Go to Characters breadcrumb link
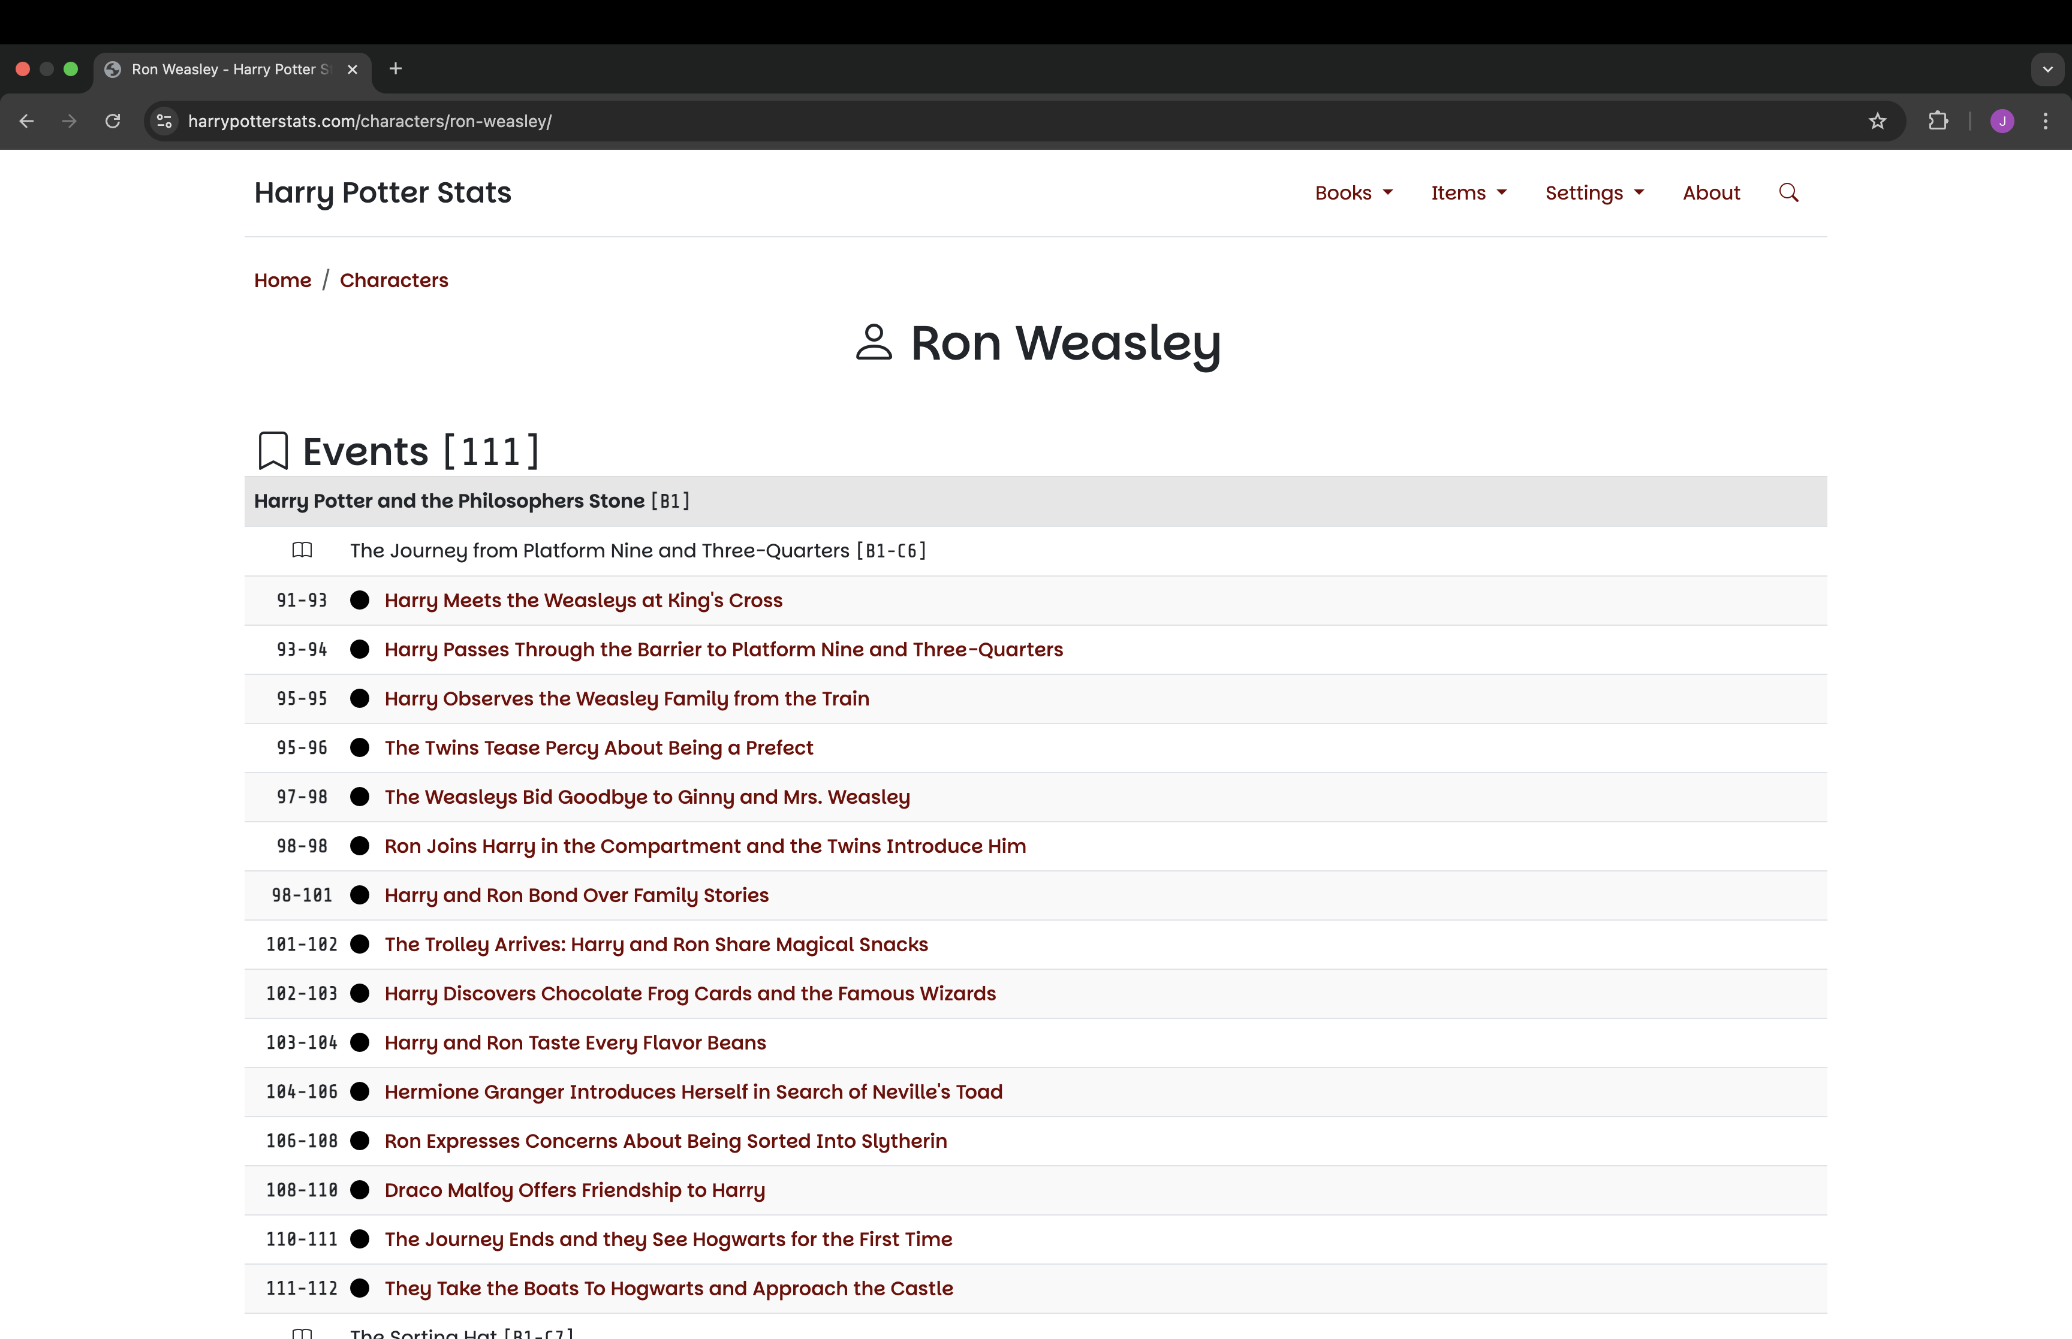 pos(394,280)
